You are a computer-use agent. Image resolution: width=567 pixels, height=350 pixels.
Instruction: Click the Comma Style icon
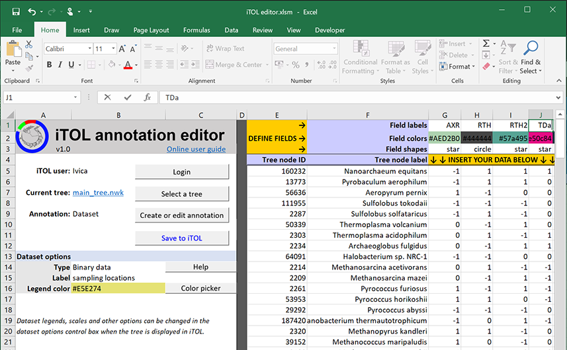[306, 65]
